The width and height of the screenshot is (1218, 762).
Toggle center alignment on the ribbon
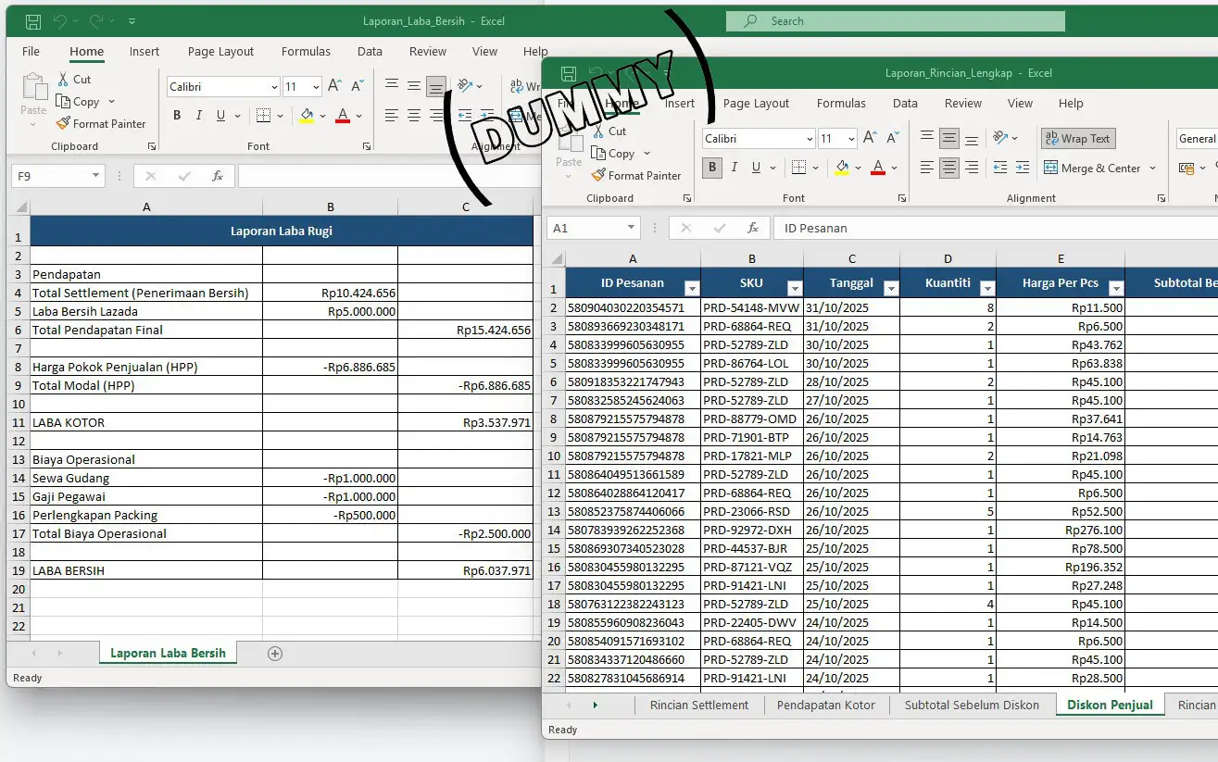948,168
